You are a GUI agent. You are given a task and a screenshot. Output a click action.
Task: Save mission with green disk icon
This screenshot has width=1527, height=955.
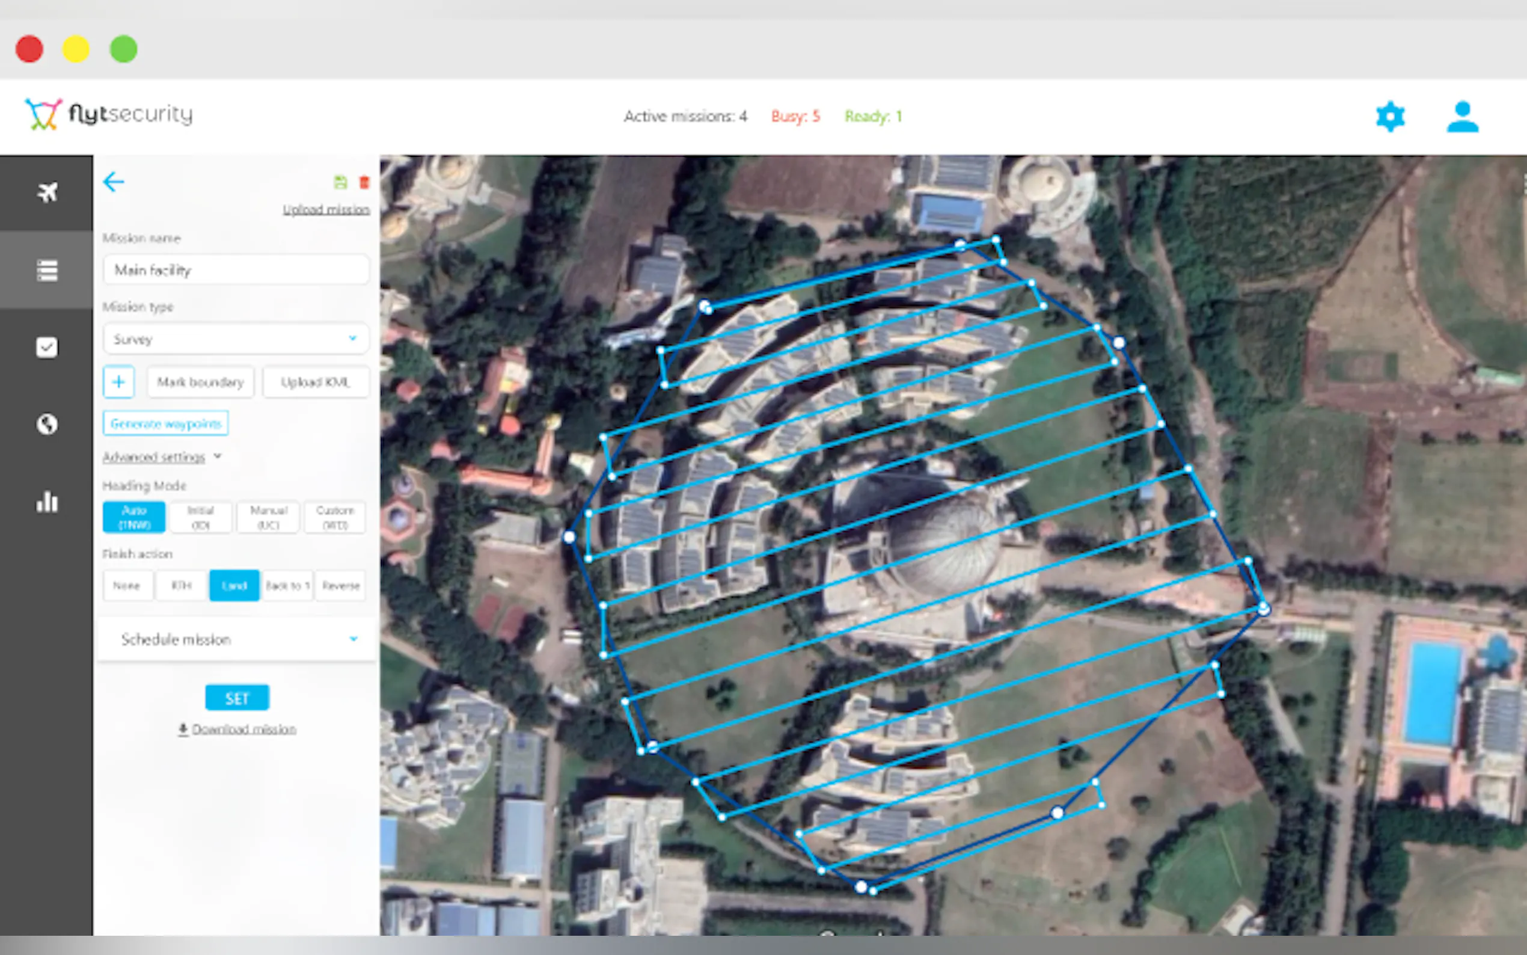point(340,183)
